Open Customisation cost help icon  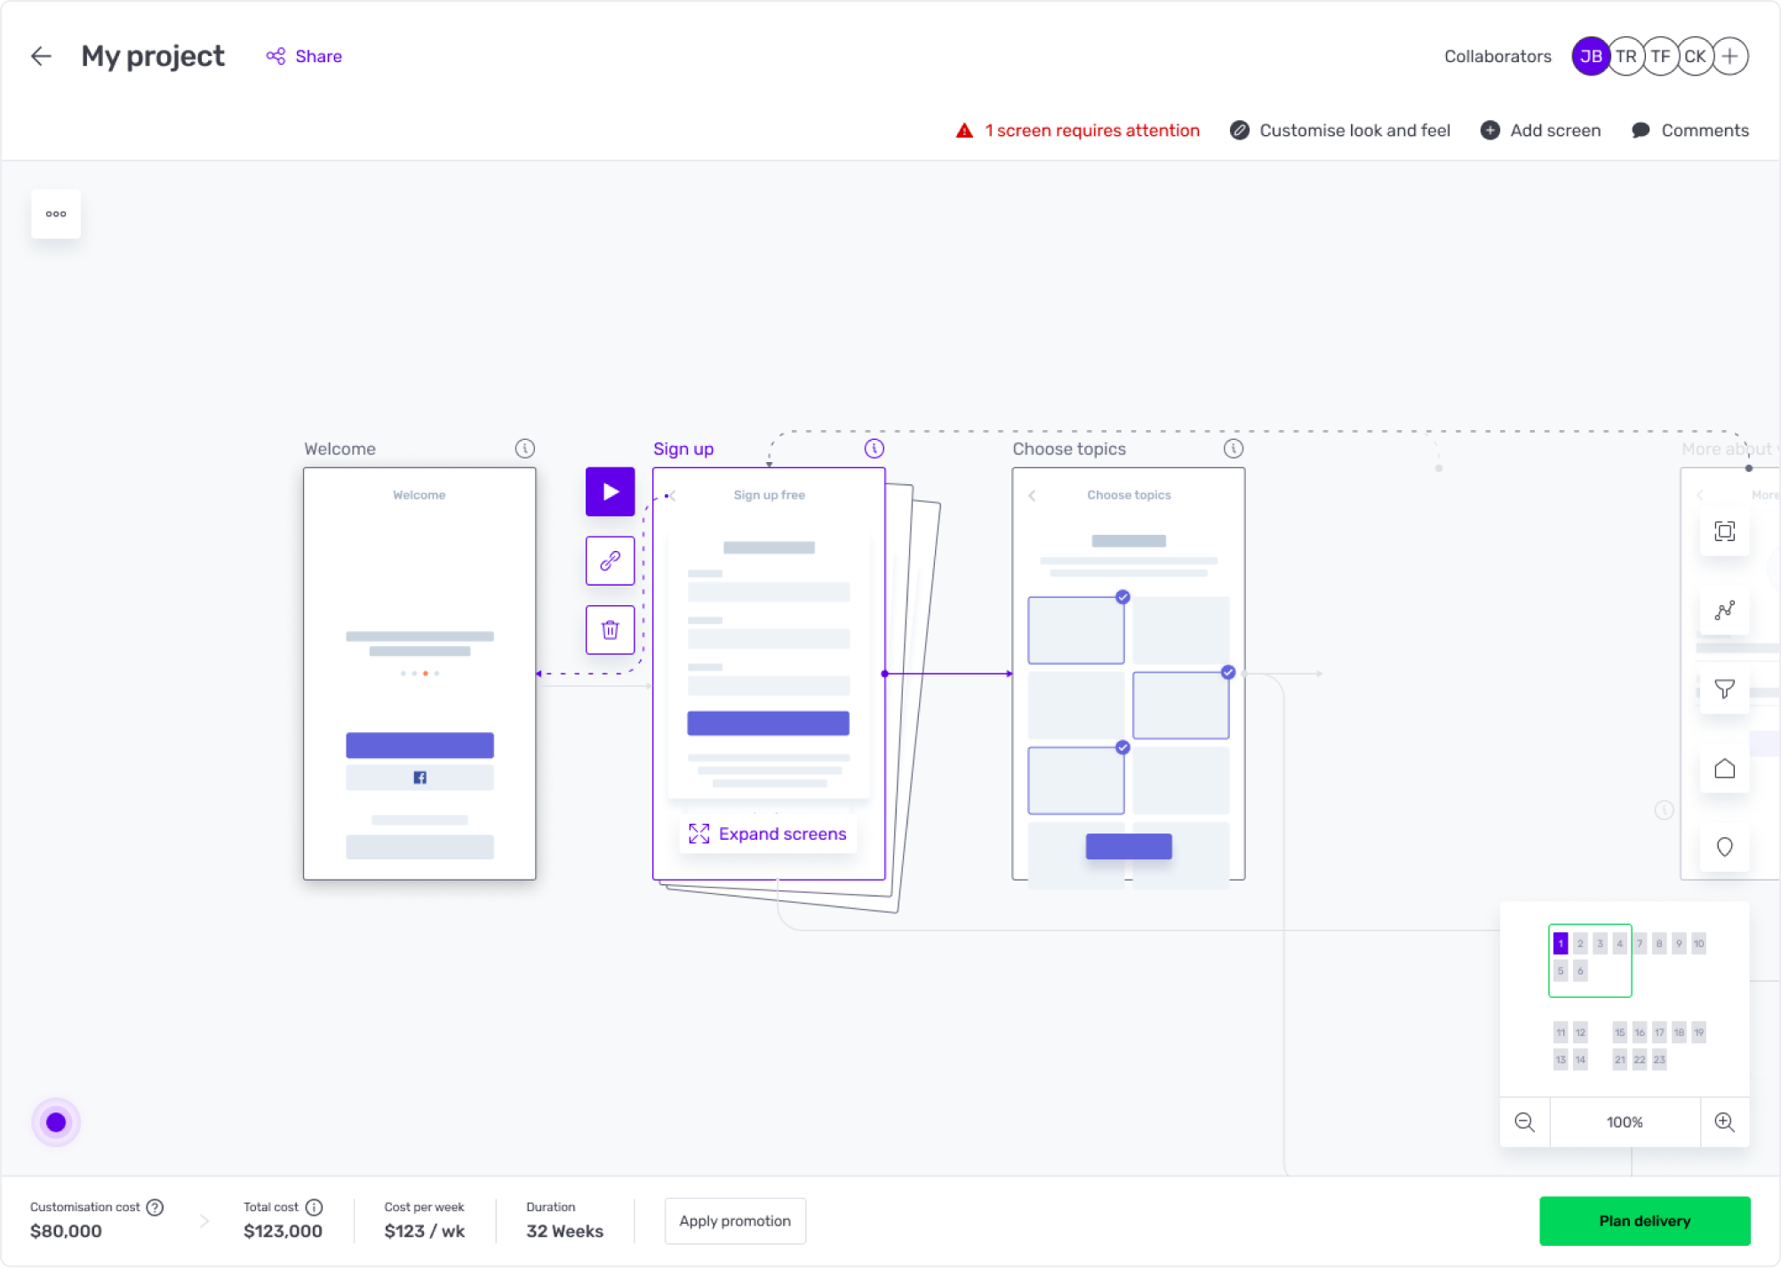pos(155,1207)
